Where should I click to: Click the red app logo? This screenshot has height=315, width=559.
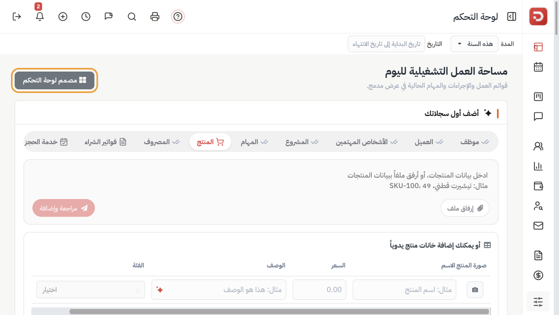pyautogui.click(x=538, y=16)
